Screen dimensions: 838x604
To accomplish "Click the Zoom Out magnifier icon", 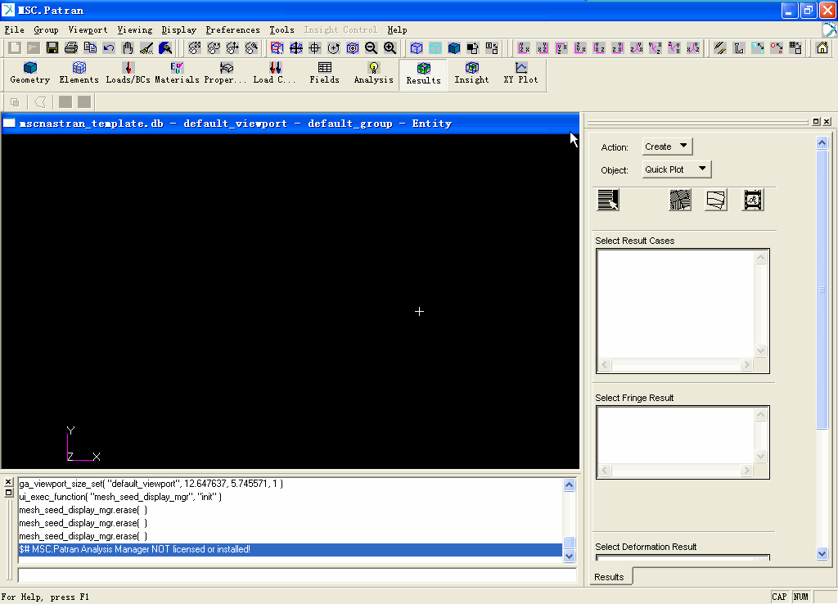I will pos(371,48).
